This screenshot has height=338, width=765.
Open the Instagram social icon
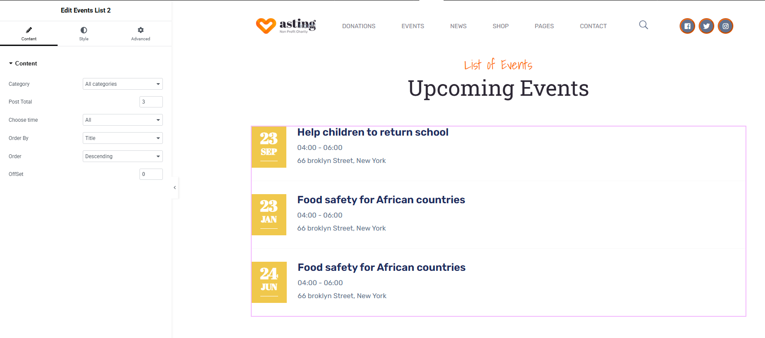tap(726, 26)
